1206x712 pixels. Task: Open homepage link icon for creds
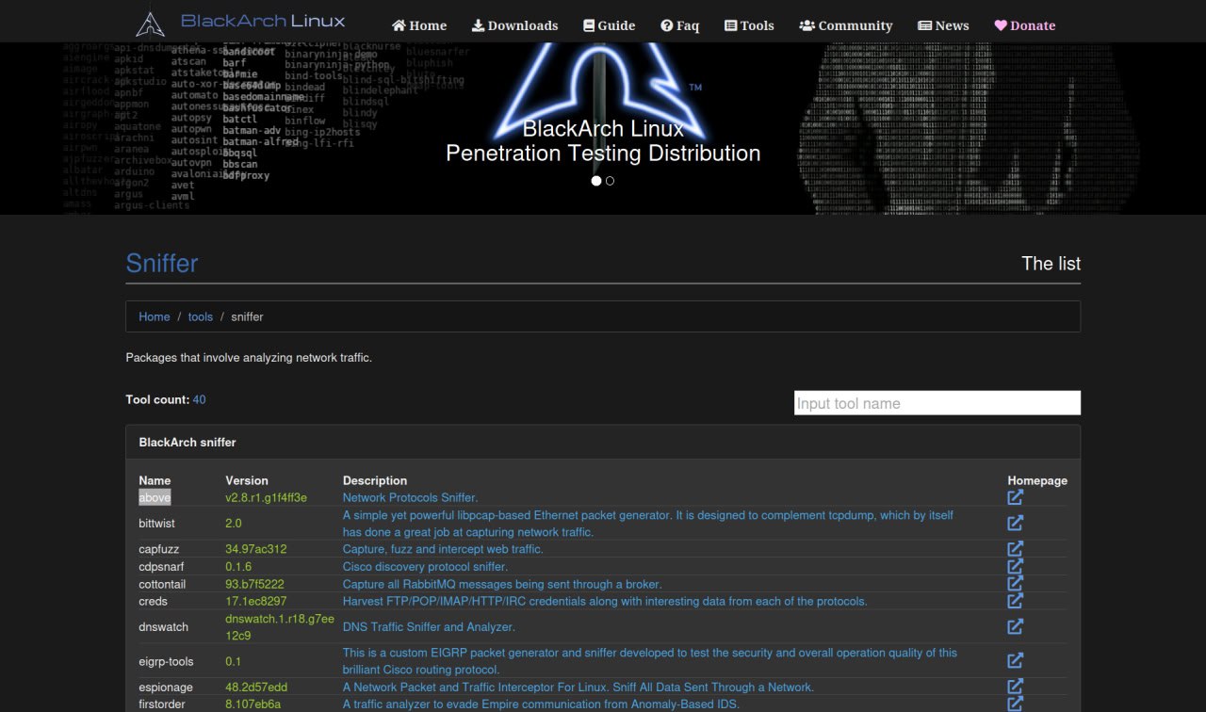1015,601
